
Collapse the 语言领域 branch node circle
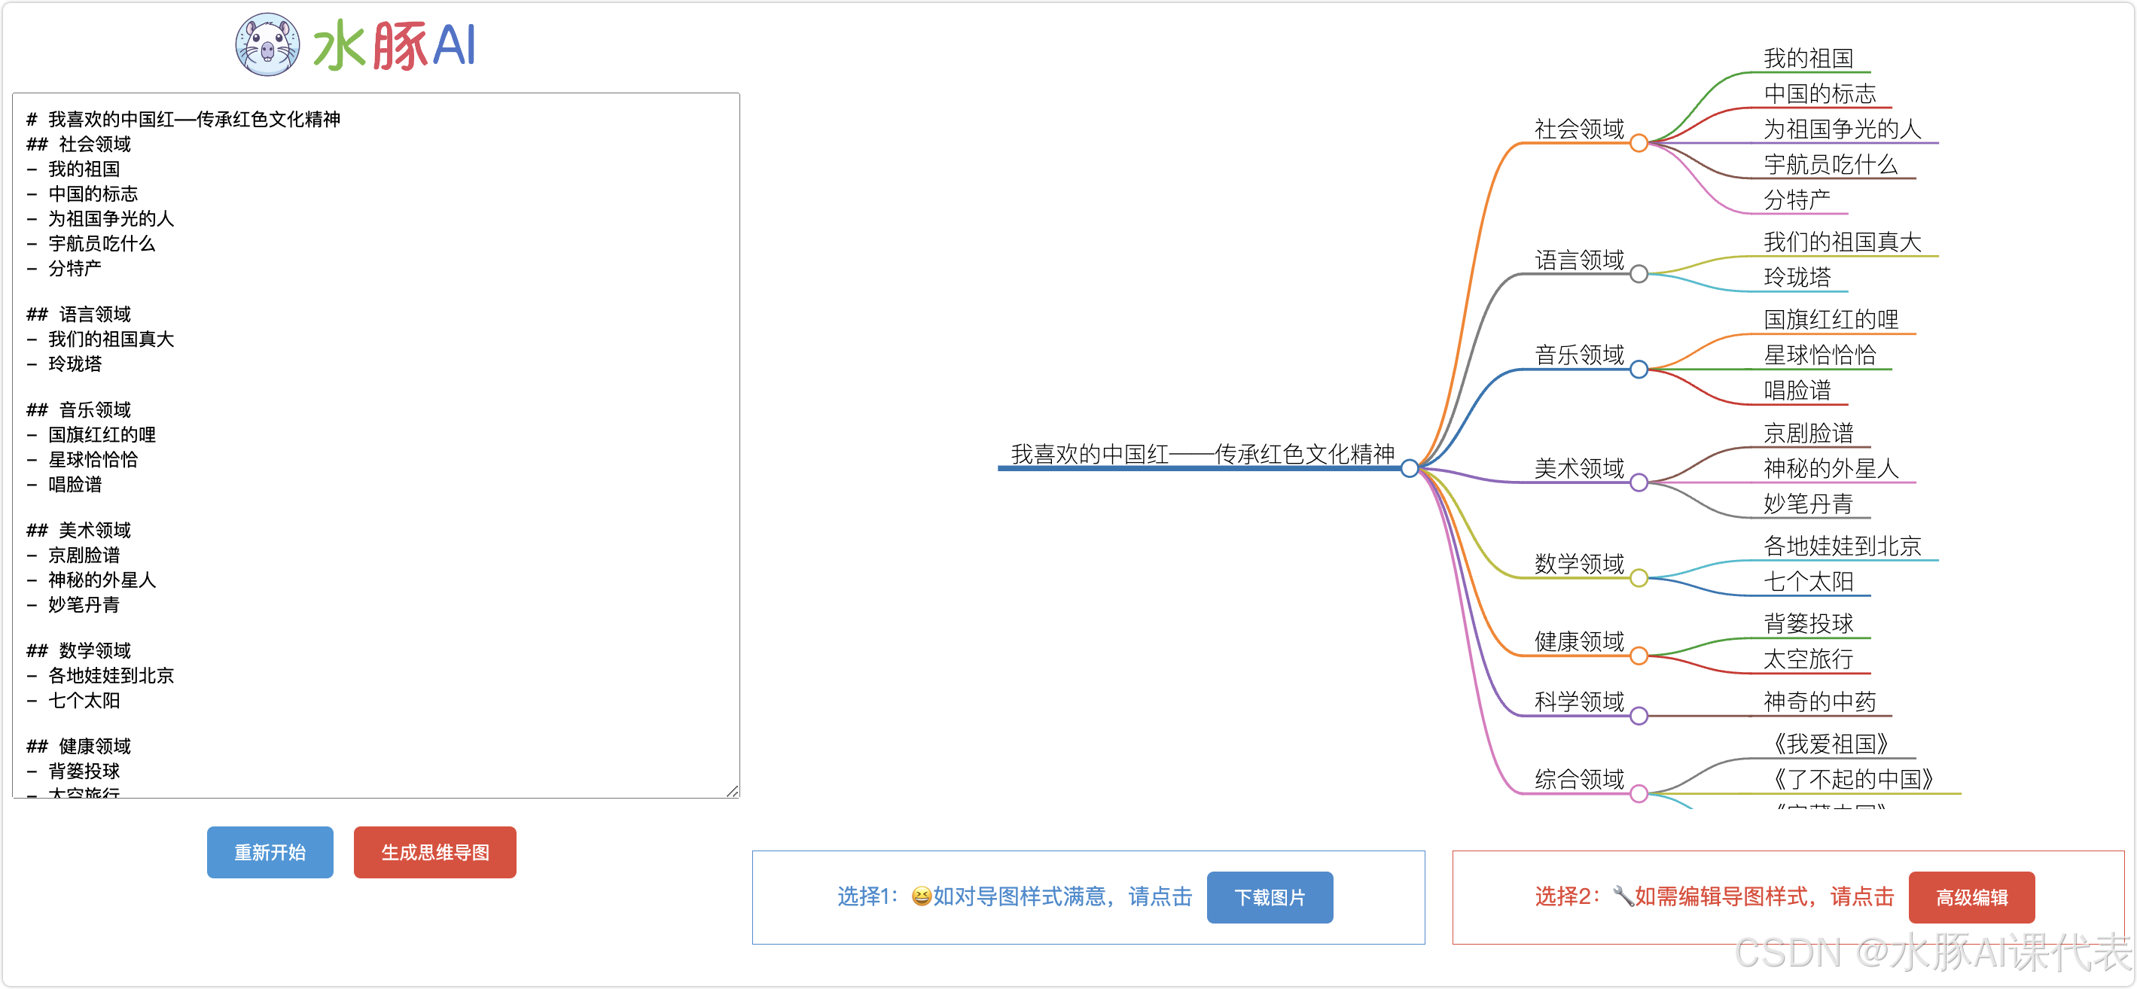click(x=1639, y=273)
